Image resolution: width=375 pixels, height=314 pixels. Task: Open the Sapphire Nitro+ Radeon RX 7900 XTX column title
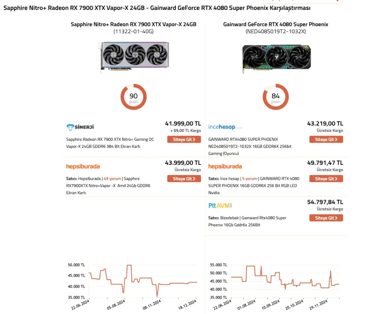pyautogui.click(x=134, y=24)
